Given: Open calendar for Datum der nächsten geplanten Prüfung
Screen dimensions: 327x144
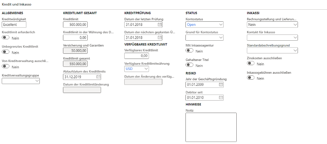Looking at the screenshot, I should [x=159, y=38].
